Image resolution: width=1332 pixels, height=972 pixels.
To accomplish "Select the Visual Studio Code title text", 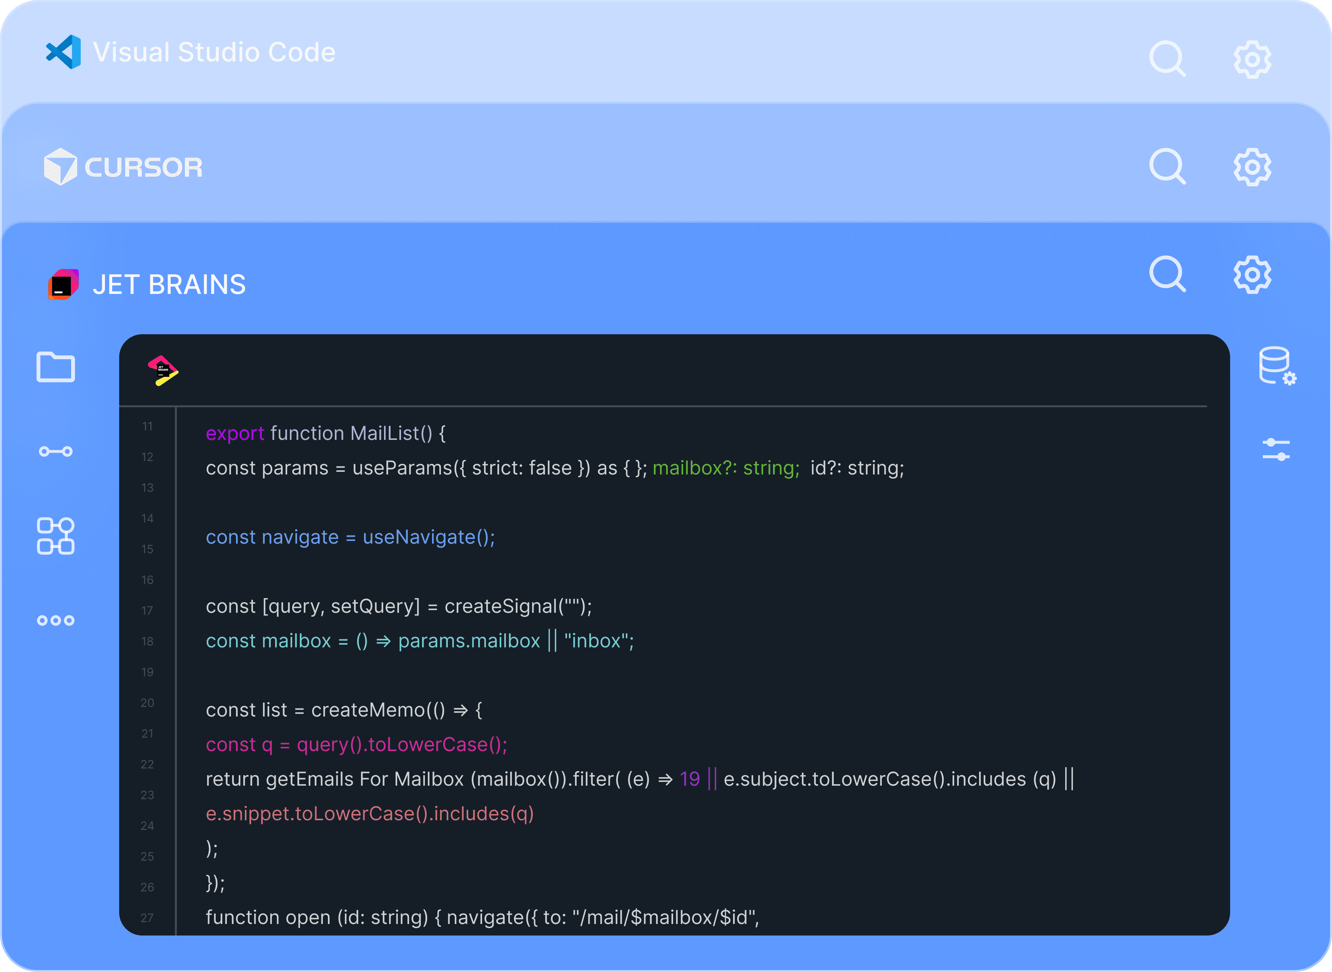I will coord(214,52).
